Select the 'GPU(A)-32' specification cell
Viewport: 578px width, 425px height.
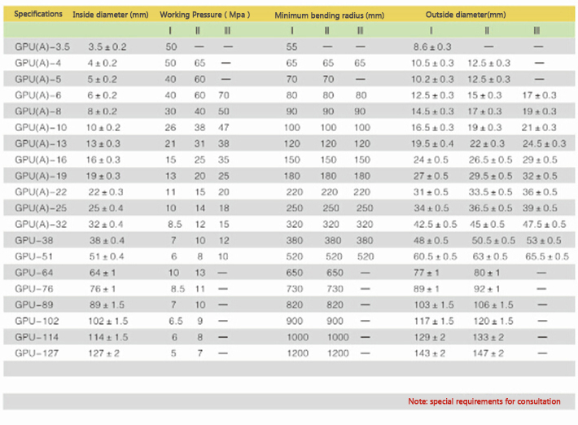coord(41,225)
